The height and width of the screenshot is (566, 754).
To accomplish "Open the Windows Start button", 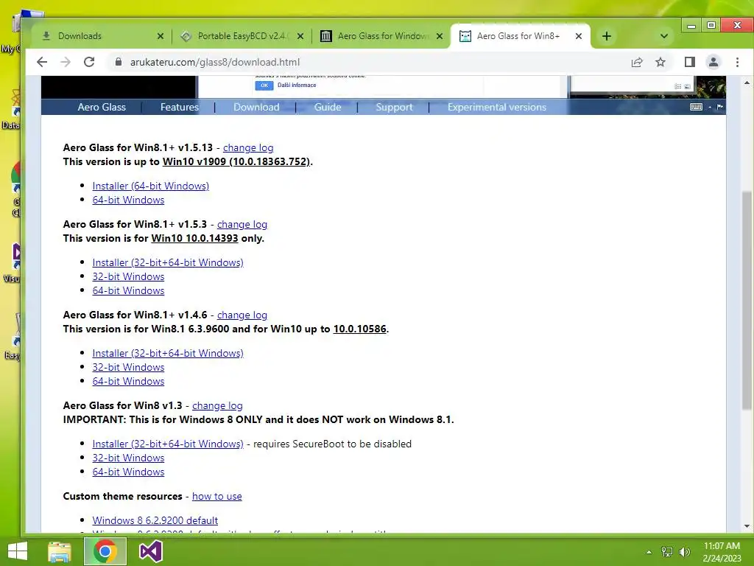I will [18, 551].
